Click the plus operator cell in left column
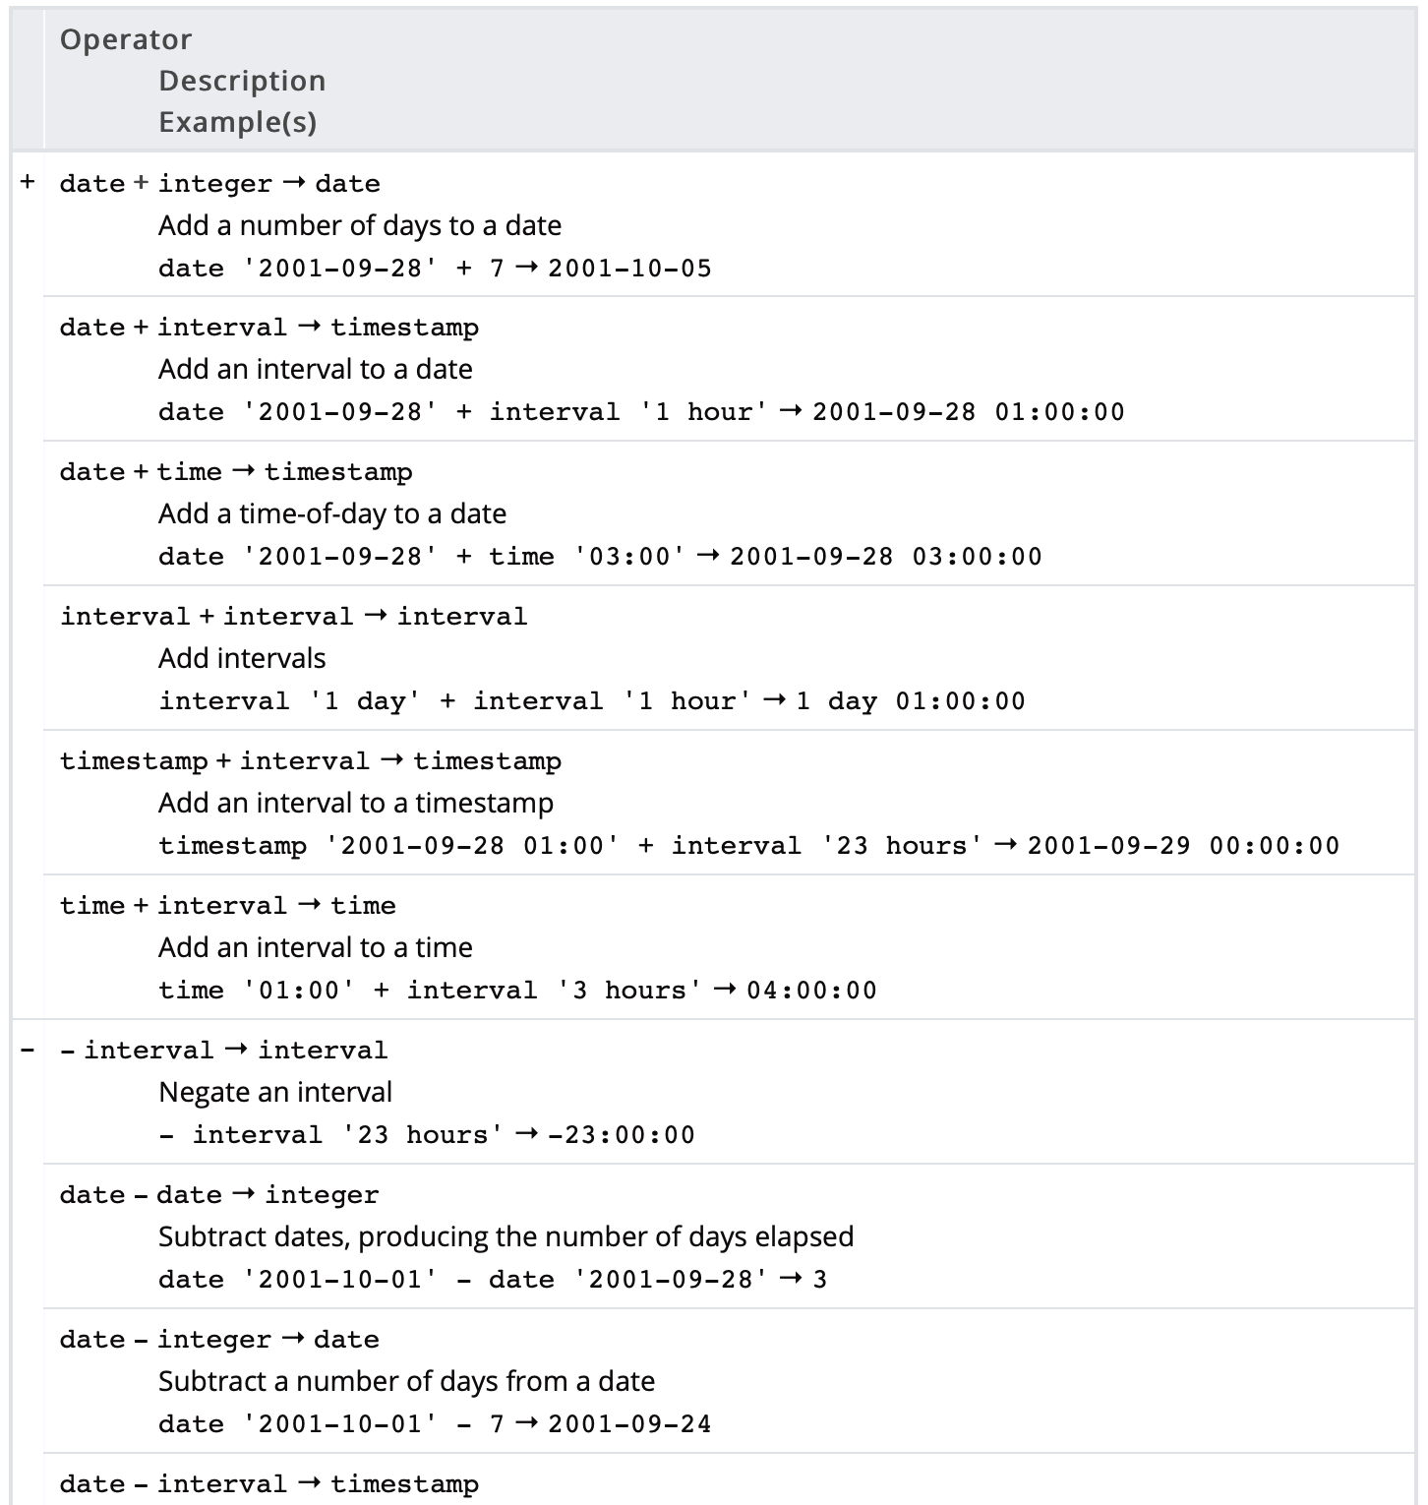Viewport: 1428px width, 1505px height. point(28,182)
